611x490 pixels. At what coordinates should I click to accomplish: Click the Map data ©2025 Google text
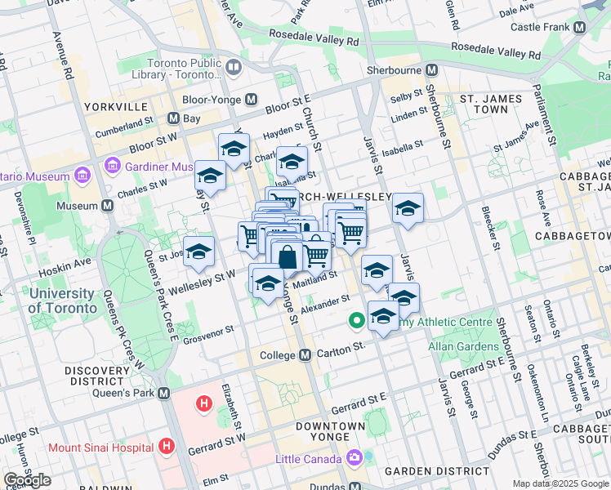[560, 484]
